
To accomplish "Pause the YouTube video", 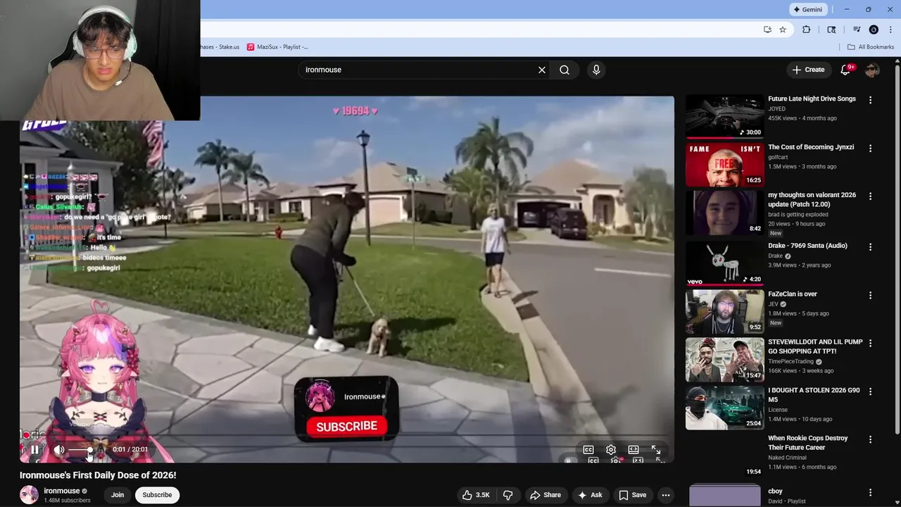I will [x=34, y=449].
